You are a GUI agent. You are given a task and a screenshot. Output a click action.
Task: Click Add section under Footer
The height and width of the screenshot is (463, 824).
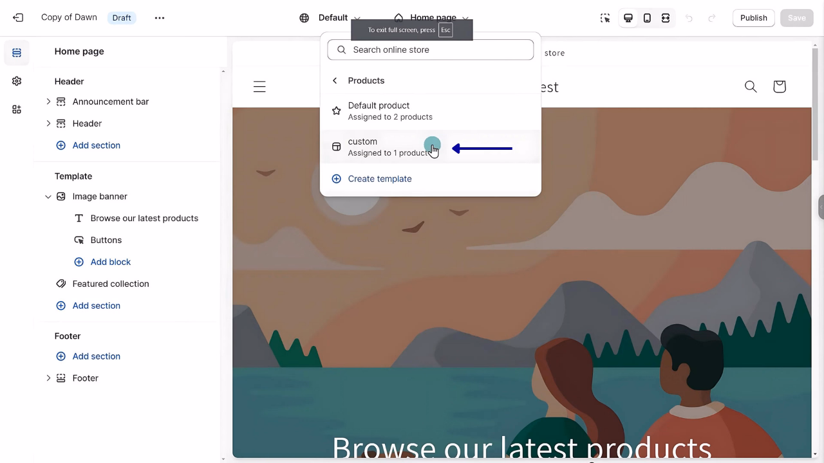click(x=88, y=356)
